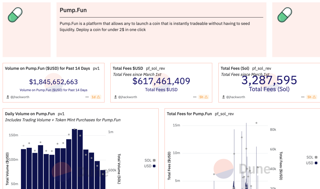Click the 'Total Volume (SOL)' axis title

pyautogui.click(x=119, y=169)
